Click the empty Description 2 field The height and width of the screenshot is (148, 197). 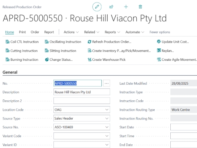tap(82, 101)
